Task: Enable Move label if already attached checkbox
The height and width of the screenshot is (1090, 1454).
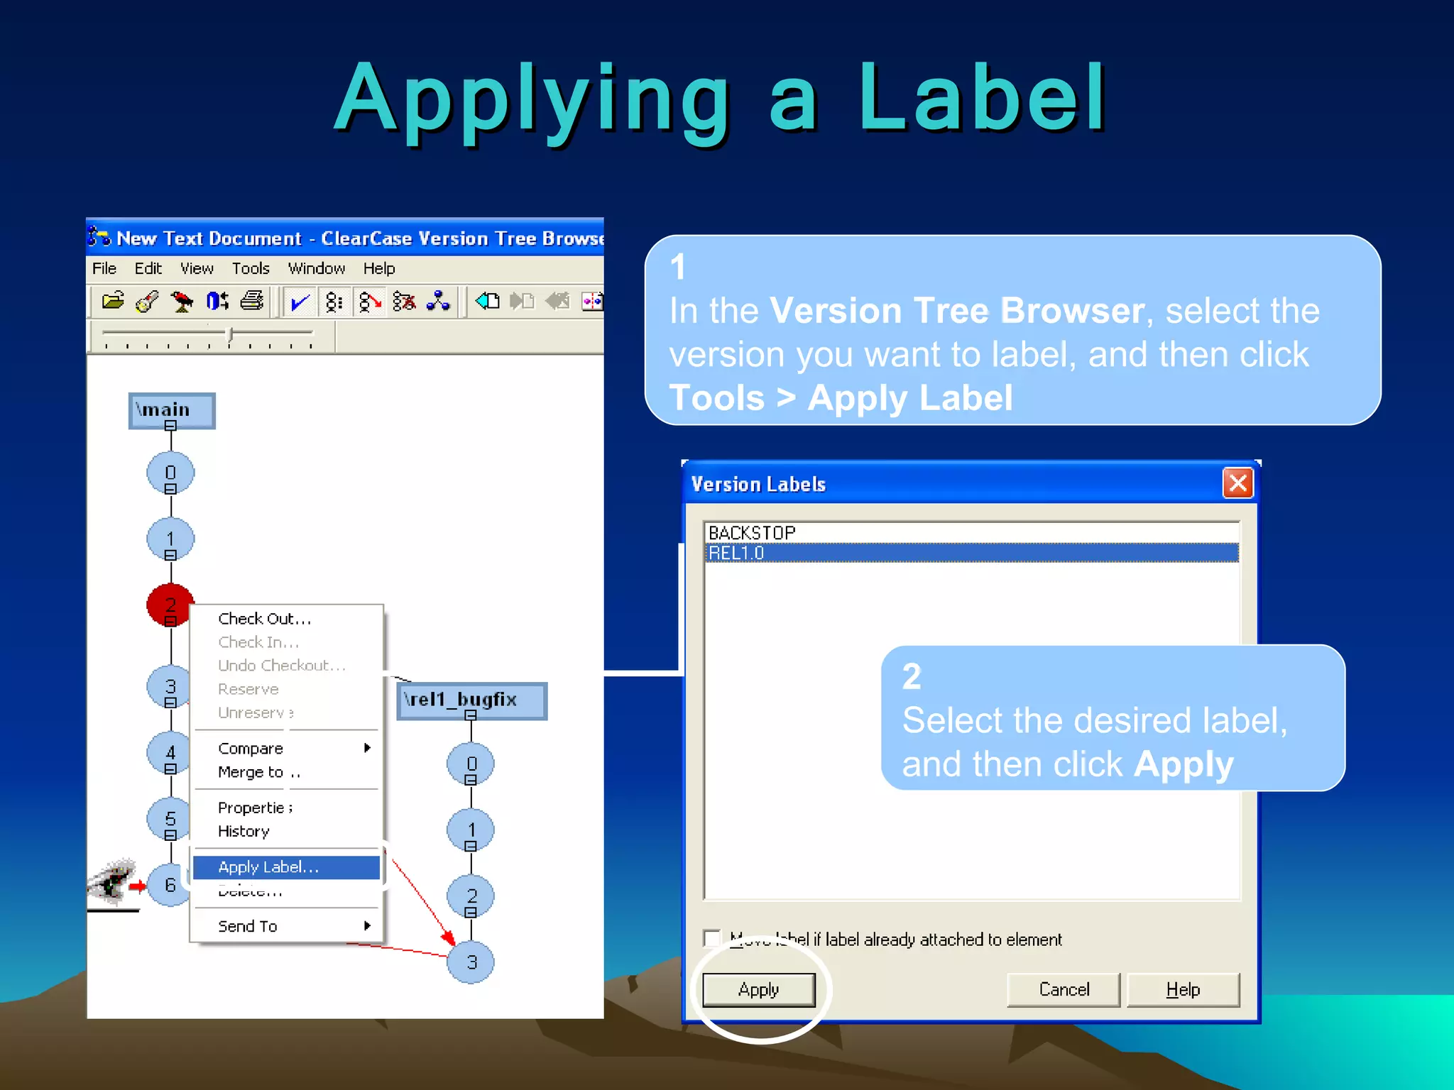Action: pos(712,938)
